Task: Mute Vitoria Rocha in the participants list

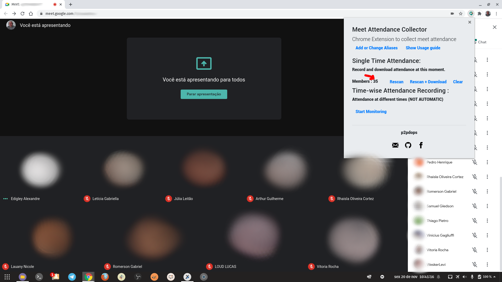Action: pyautogui.click(x=475, y=250)
